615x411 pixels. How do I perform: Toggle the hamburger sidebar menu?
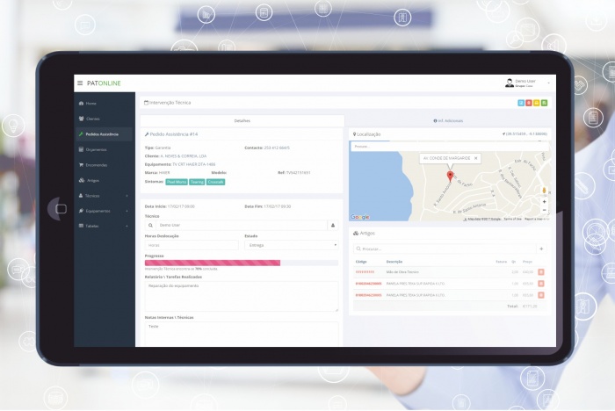(x=80, y=83)
